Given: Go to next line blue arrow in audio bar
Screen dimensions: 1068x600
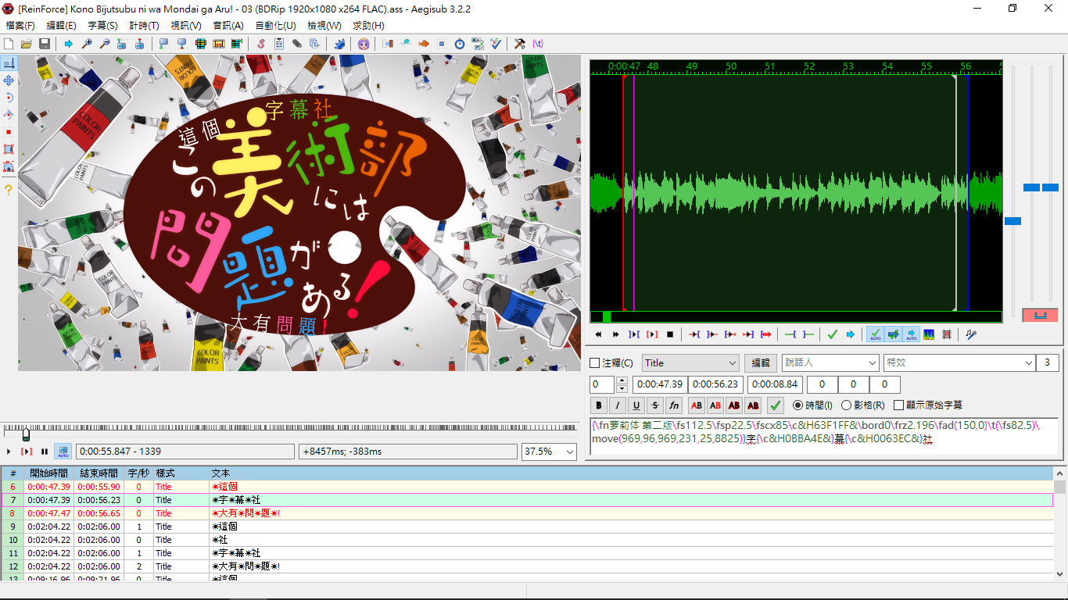Looking at the screenshot, I should click(850, 334).
